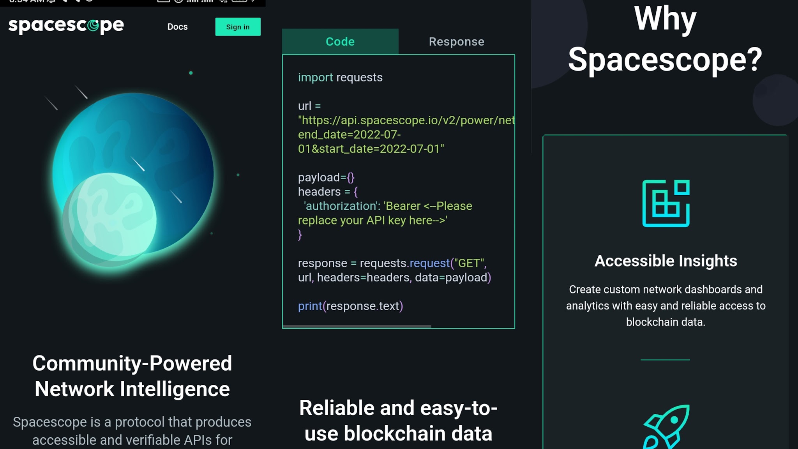Switch to the Code tab
The width and height of the screenshot is (798, 449).
340,42
